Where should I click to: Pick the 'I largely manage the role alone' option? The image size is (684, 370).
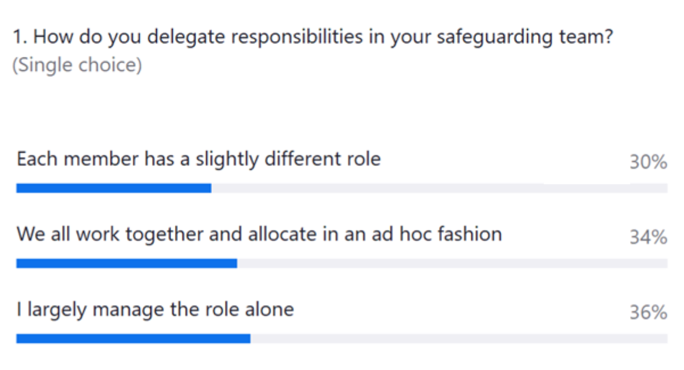click(155, 310)
